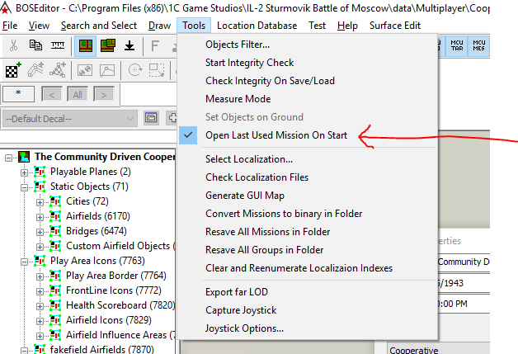Click the group icon beside Cities (72)

pyautogui.click(x=55, y=201)
